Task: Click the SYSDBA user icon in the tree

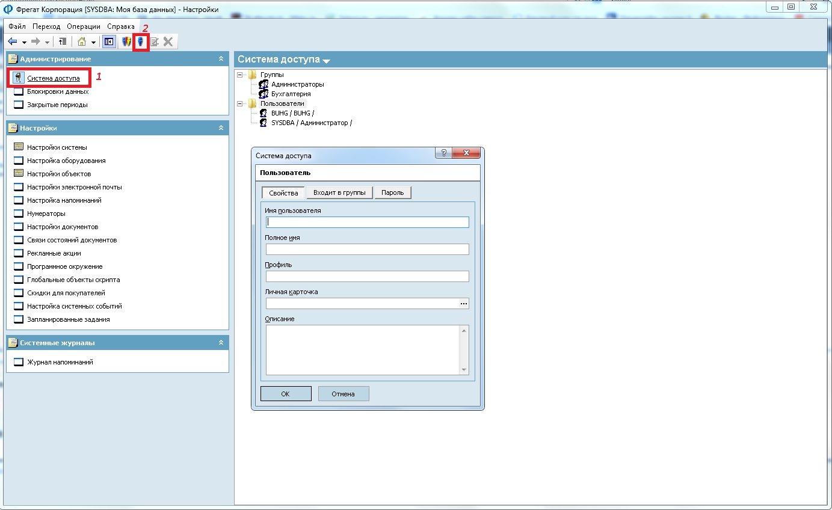Action: (x=263, y=123)
